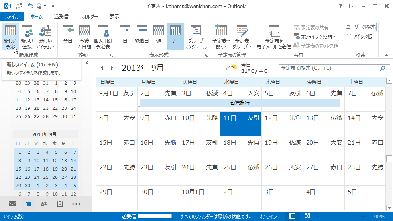This screenshot has width=393, height=221.
Task: Switch to Normal view in the status bar
Action: tap(292, 216)
